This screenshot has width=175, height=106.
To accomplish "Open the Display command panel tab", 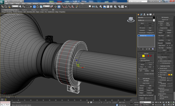I will pos(151,14).
